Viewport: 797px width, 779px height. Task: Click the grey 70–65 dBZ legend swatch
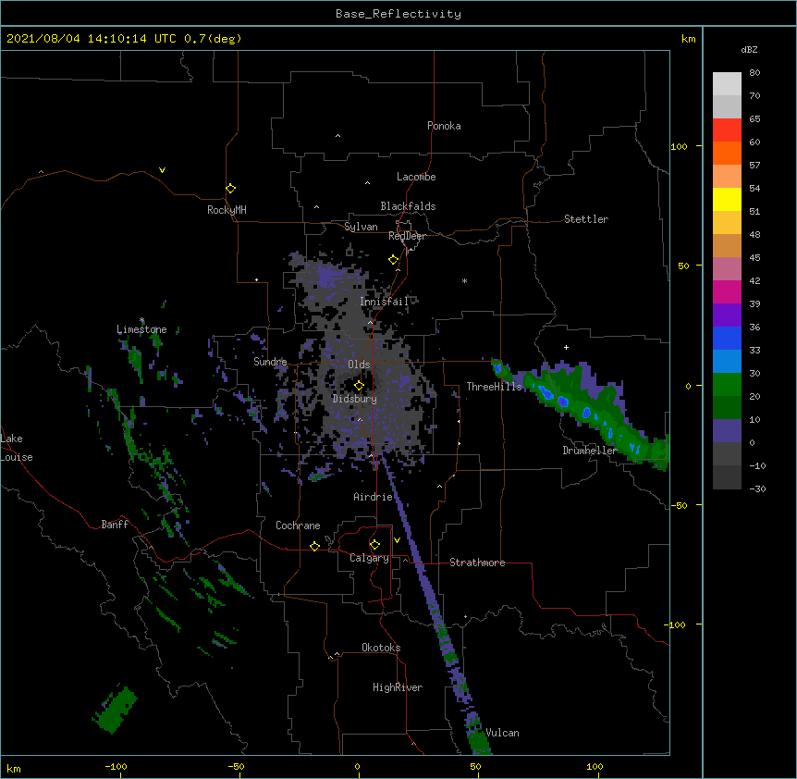[x=727, y=106]
